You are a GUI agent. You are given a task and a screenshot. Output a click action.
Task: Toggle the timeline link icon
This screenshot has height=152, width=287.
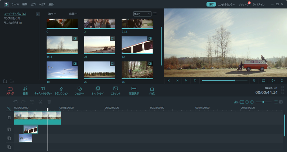click(x=9, y=109)
